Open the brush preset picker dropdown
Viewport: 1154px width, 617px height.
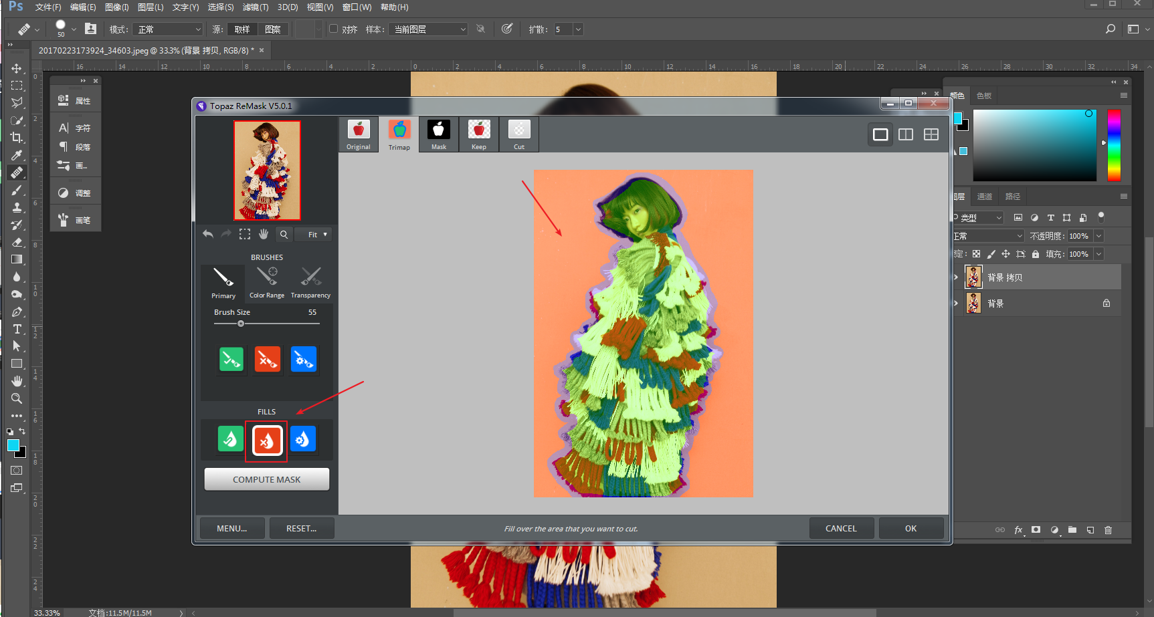[x=74, y=29]
